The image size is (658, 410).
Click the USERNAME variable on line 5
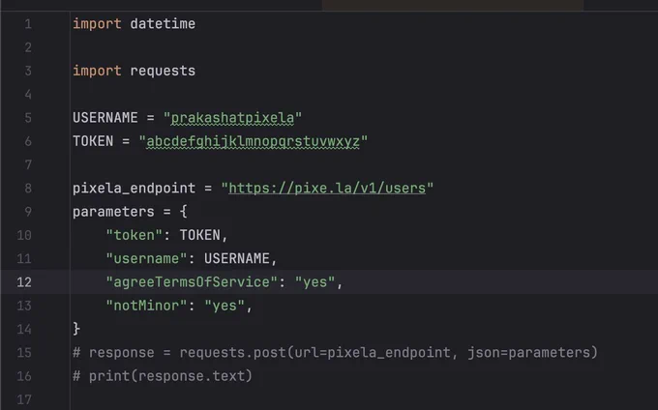[x=105, y=118]
